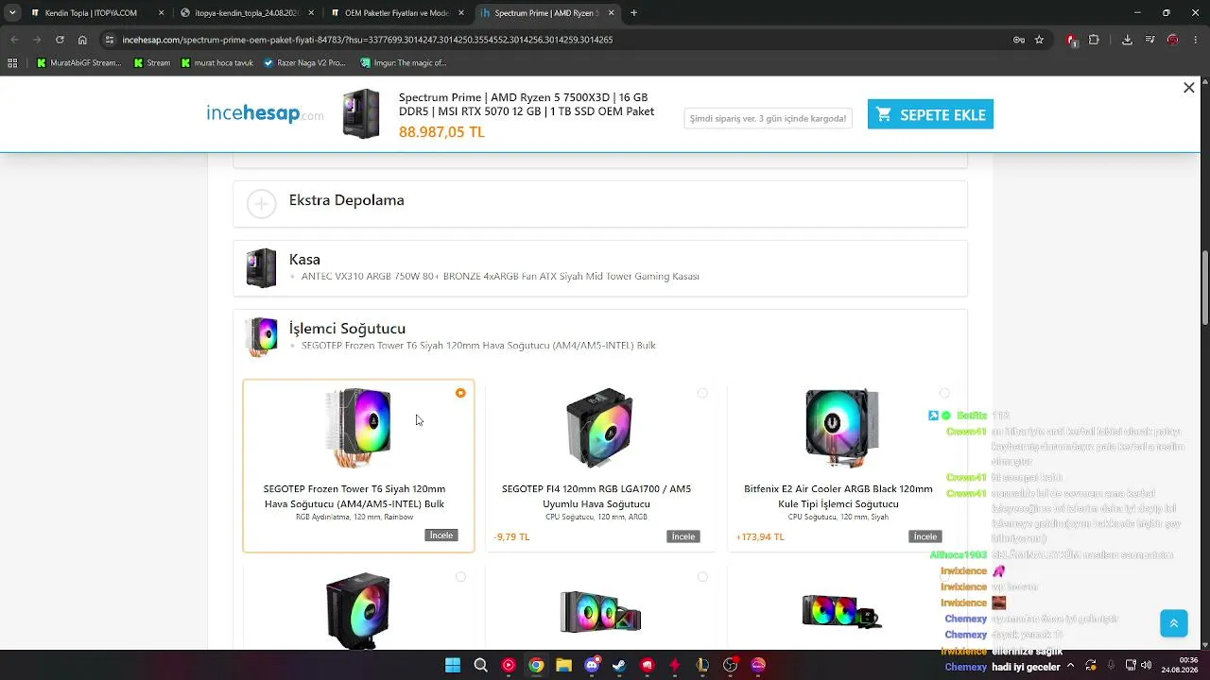
Task: Click the Şimdi sipariş ver shipping notice
Action: [768, 118]
